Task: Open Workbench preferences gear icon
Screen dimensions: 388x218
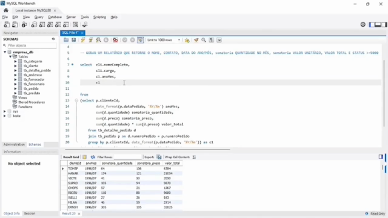Action: (x=363, y=24)
